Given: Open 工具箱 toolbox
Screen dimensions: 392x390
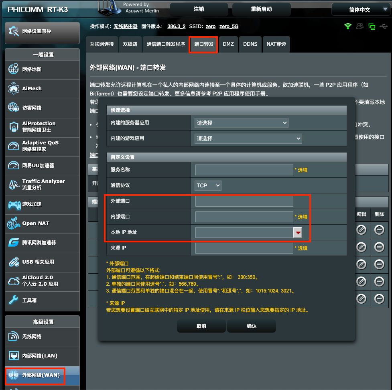Looking at the screenshot, I should 42,301.
